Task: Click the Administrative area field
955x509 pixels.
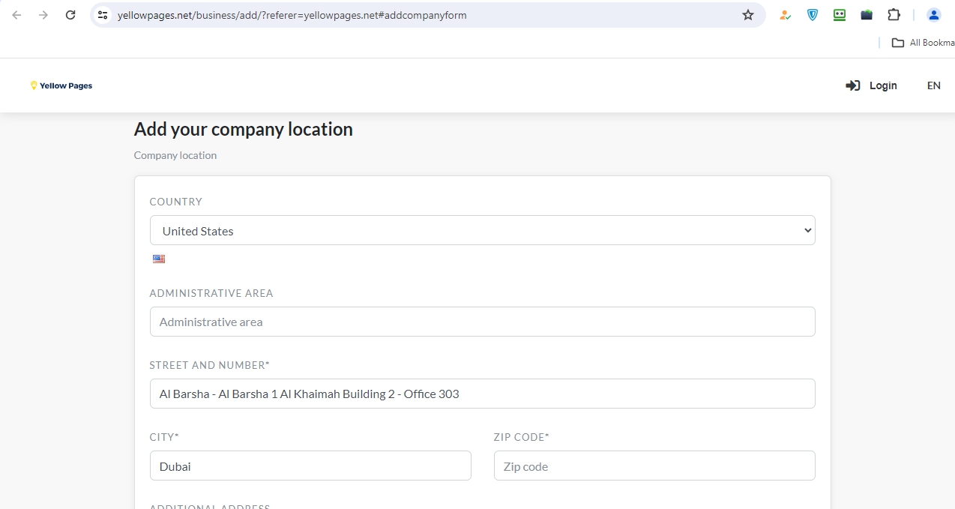Action: pos(482,322)
